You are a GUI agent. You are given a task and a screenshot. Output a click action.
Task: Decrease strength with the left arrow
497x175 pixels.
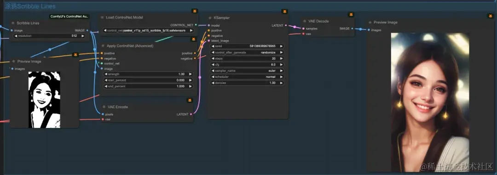[x=106, y=74]
